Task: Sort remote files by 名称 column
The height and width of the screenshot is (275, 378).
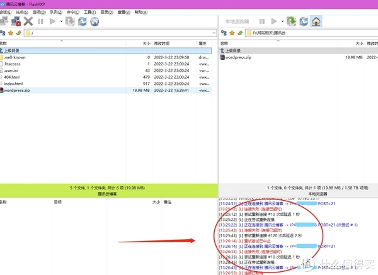Action: click(62, 43)
